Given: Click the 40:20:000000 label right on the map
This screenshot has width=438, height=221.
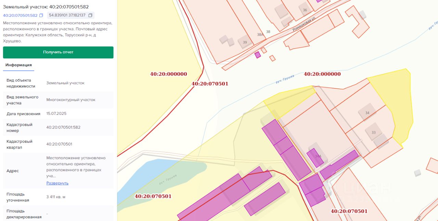Looking at the screenshot, I should tap(322, 74).
